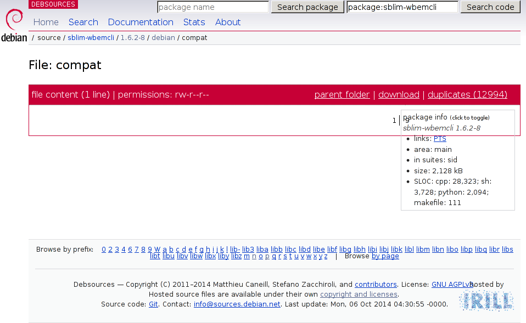The height and width of the screenshot is (323, 526).
Task: Browse prefix s
Action: [285, 256]
